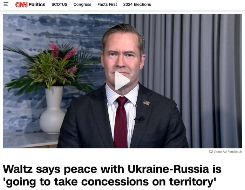Select the SCOTUS nav item
The width and height of the screenshot is (245, 190).
tap(59, 4)
